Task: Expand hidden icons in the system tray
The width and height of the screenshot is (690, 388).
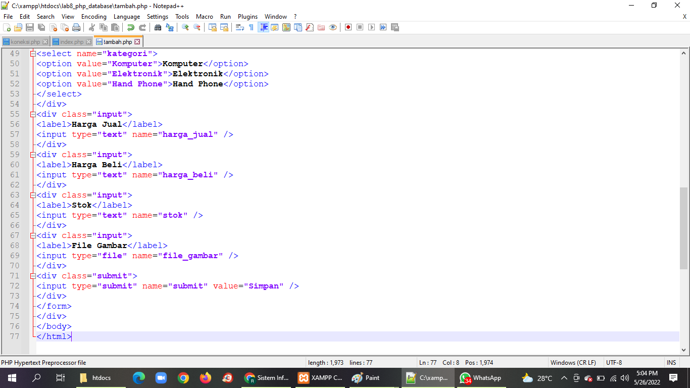Action: [564, 377]
